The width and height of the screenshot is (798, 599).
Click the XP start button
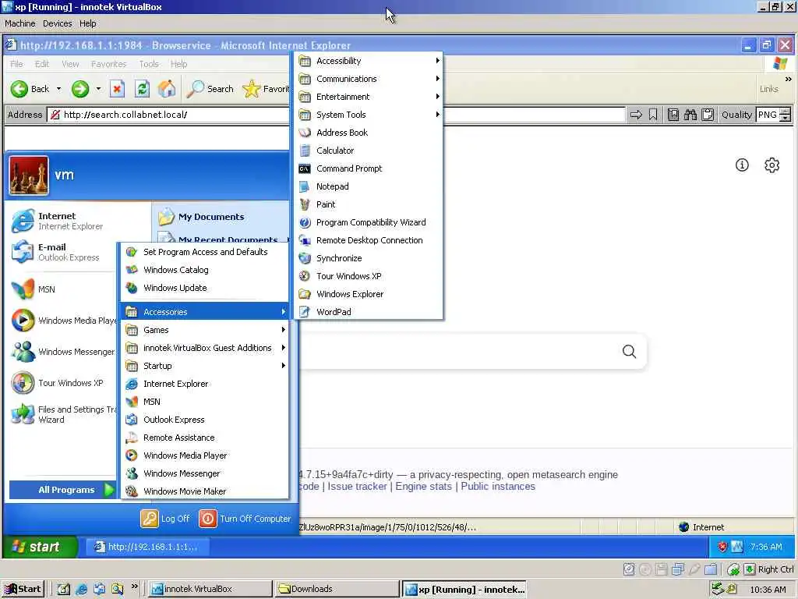click(x=40, y=547)
